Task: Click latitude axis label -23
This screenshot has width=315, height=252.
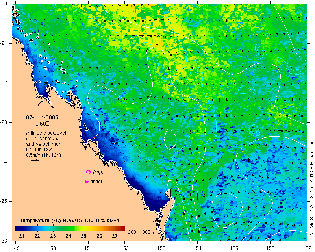Action: (4, 122)
